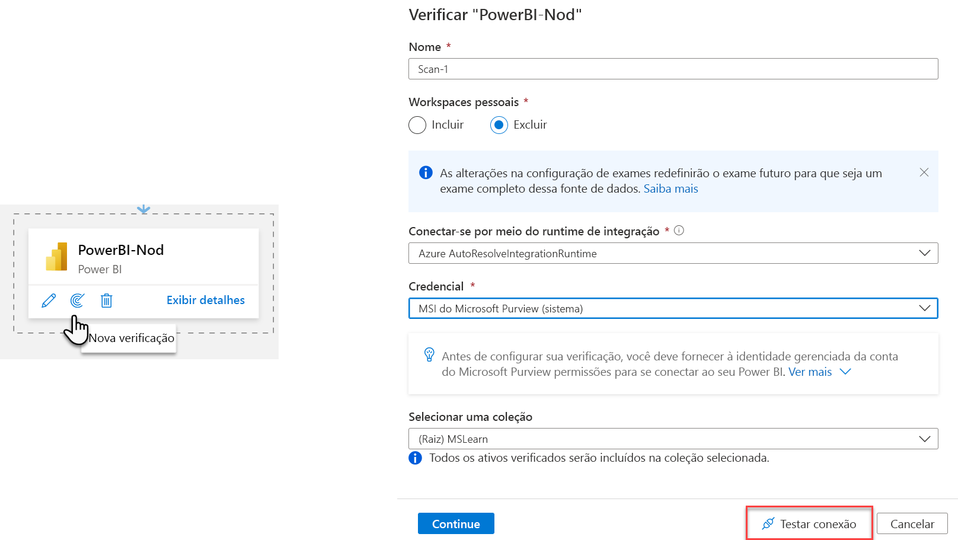Open the Credencial dropdown
Screen dimensions: 958x540
click(x=673, y=308)
